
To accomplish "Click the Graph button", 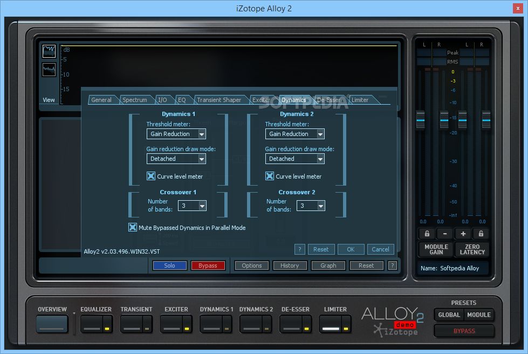I will click(328, 265).
